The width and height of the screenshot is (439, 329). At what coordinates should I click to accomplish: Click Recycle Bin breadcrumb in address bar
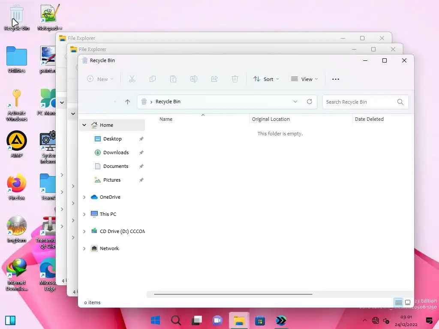168,102
